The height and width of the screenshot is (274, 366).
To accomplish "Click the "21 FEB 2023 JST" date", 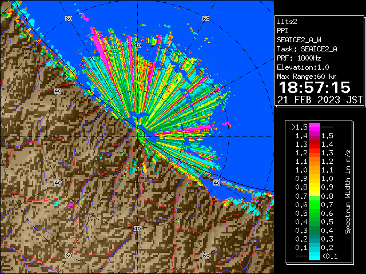I will [320, 100].
